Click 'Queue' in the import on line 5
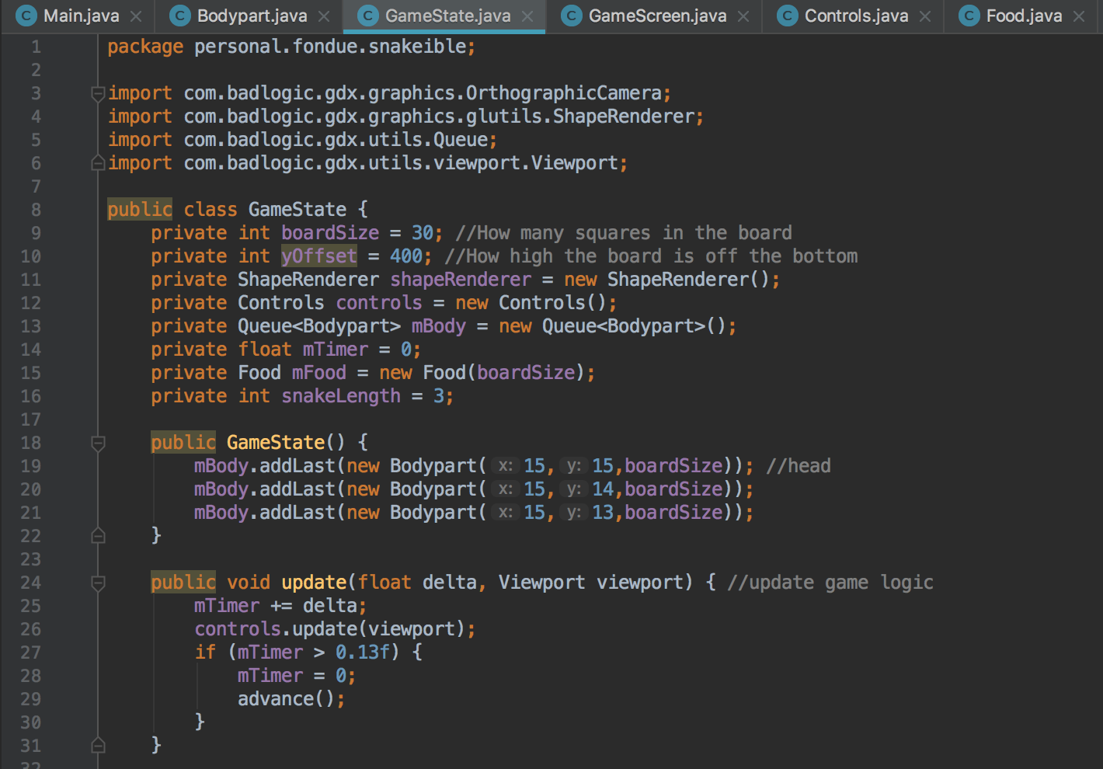Screen dimensions: 1103x769 461,140
